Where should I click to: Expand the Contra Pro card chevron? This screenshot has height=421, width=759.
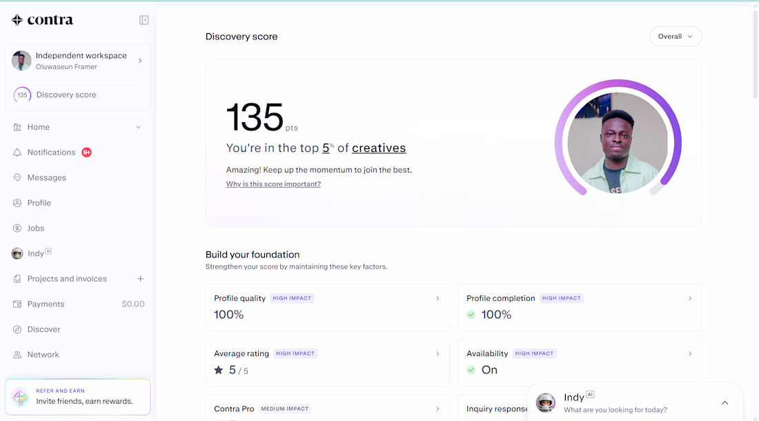437,409
